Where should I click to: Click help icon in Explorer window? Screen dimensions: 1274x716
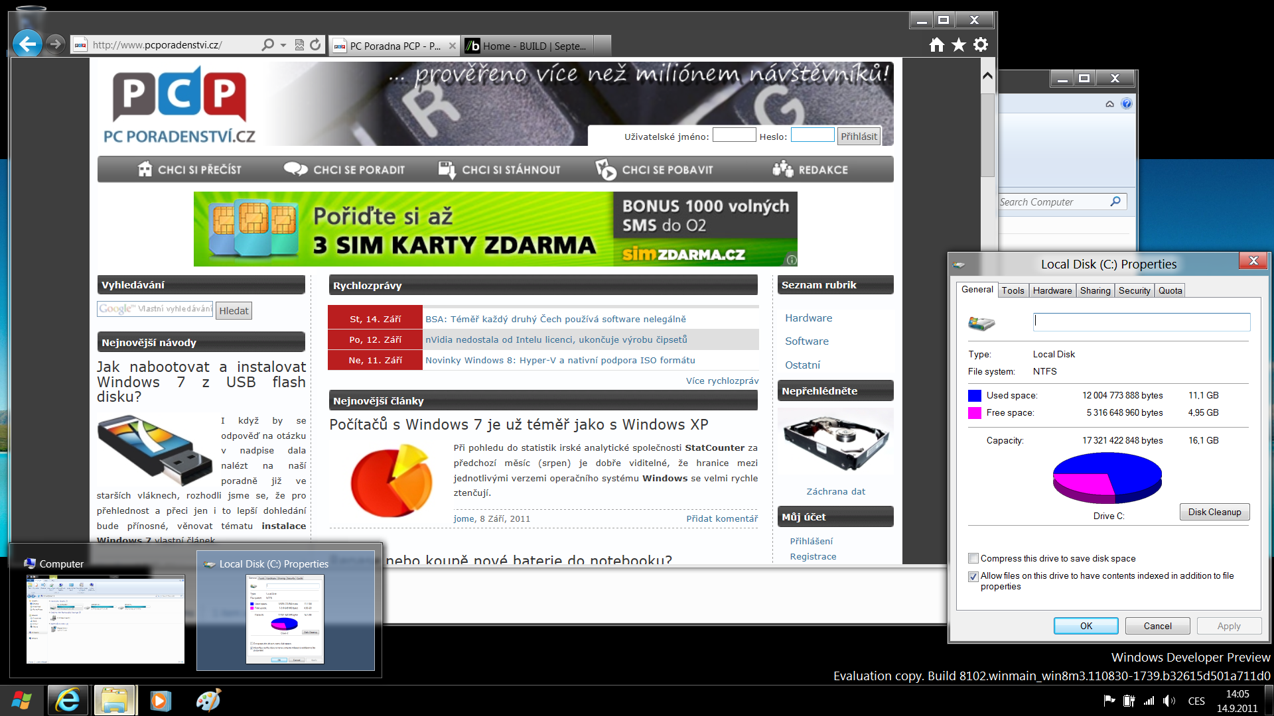coord(1126,103)
